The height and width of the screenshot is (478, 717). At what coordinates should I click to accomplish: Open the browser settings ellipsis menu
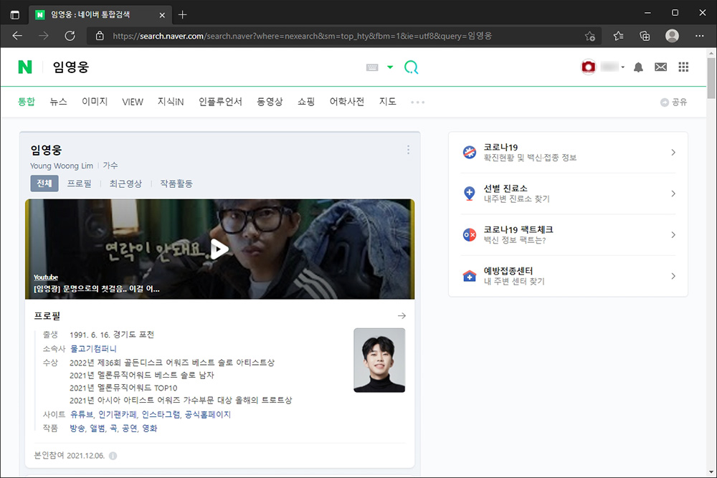[x=700, y=36]
